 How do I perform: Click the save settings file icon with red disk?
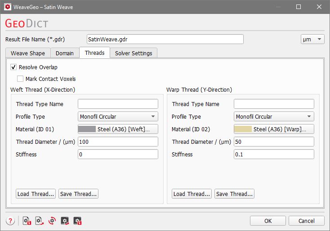(x=27, y=221)
